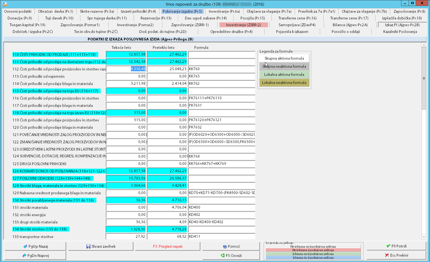Click row 114 Preteklo leto value 2.414,04
430x262 pixels.
pos(167,84)
